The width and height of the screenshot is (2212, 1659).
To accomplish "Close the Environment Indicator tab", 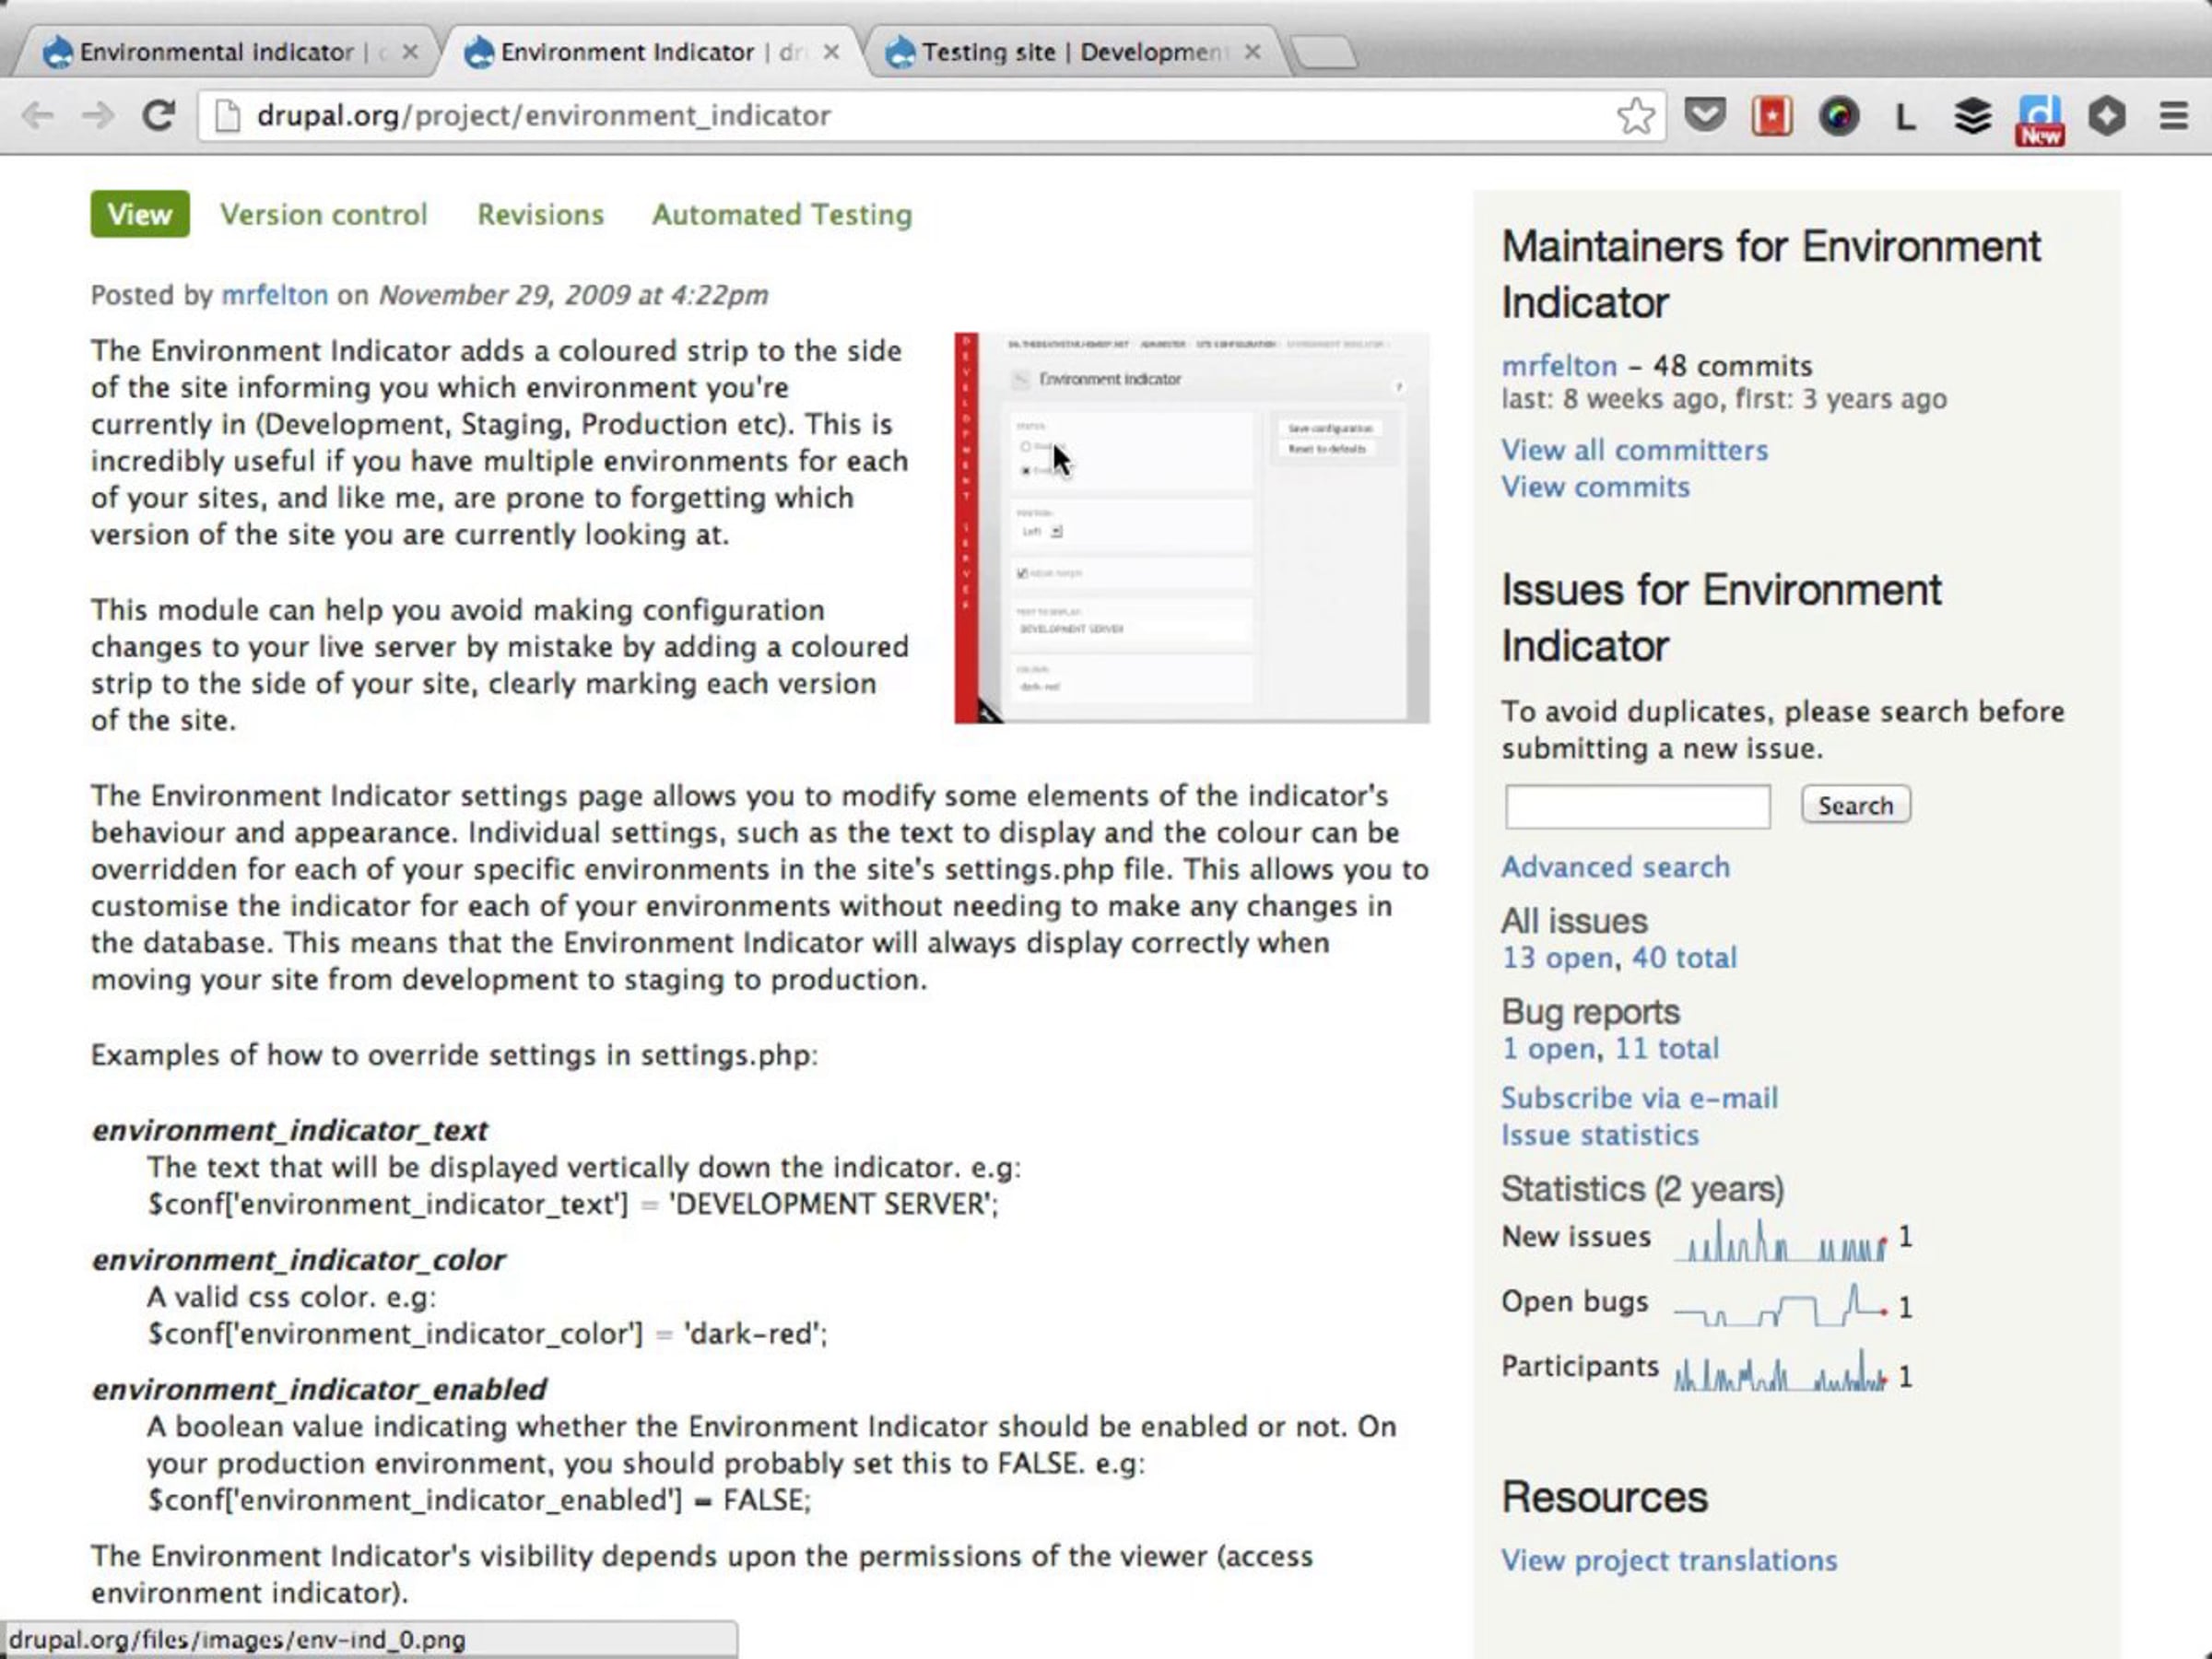I will coord(830,52).
